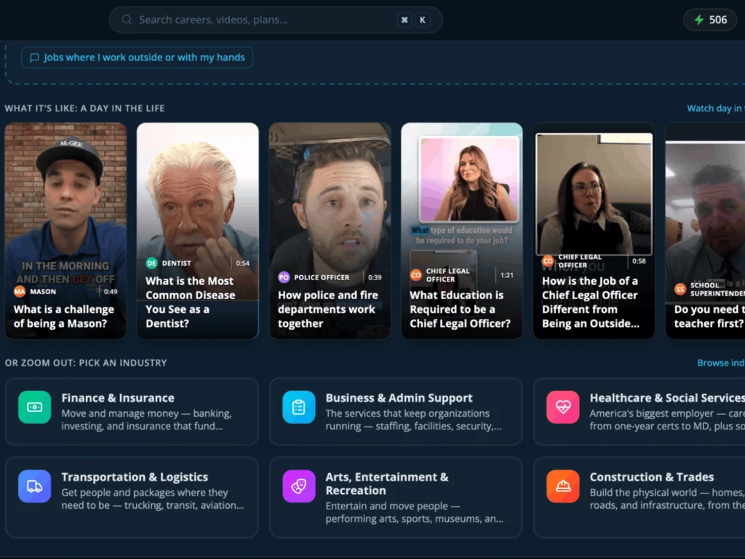The height and width of the screenshot is (559, 745).
Task: Open Arts, Entertainment & Recreation card
Action: [x=396, y=498]
